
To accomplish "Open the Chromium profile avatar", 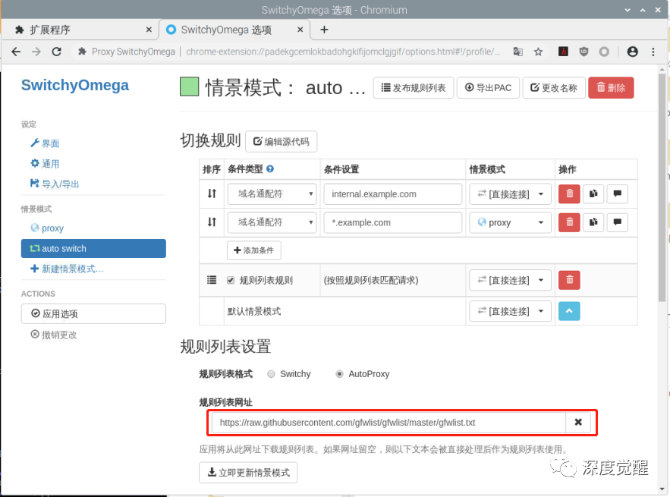I will (632, 52).
